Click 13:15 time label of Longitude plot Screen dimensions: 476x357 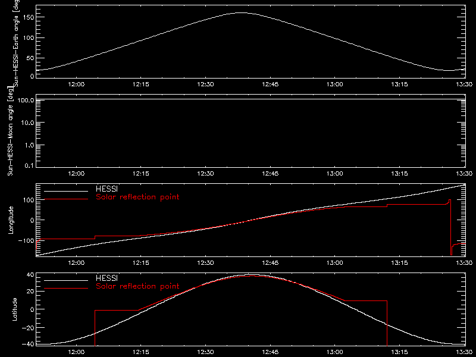[x=399, y=263]
